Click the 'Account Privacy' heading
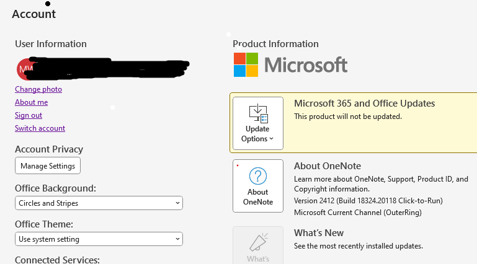Viewport: 477px width, 264px height. 49,149
